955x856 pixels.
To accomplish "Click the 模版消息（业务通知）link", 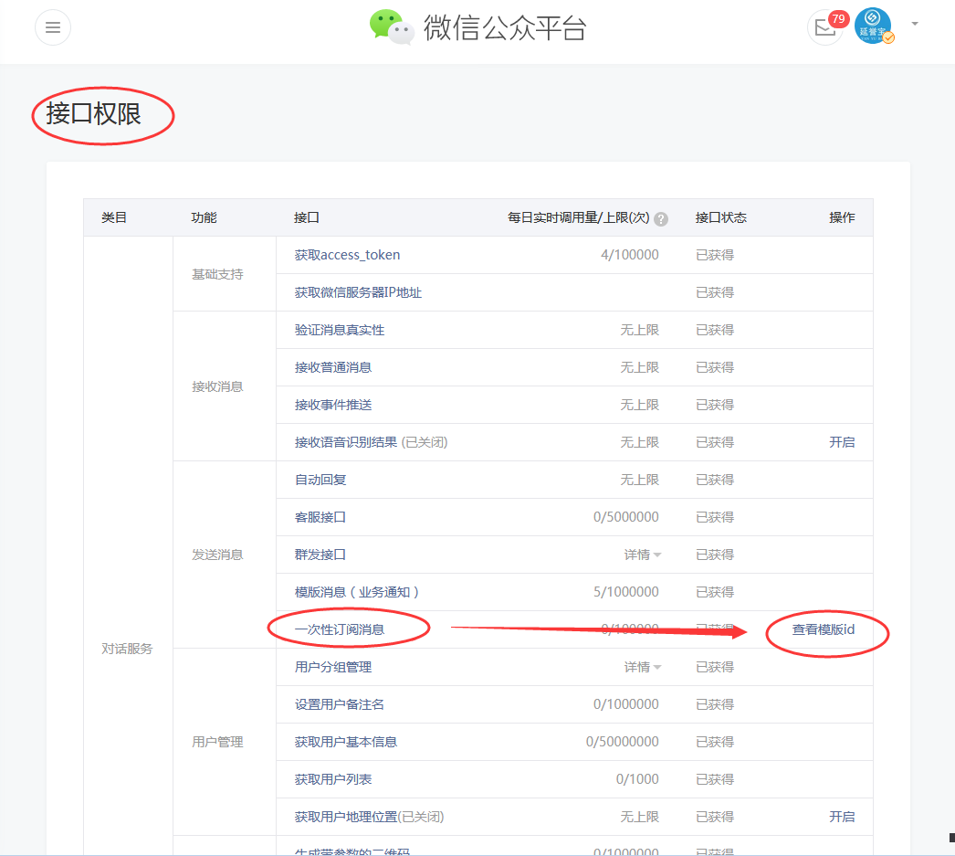I will pos(356,592).
